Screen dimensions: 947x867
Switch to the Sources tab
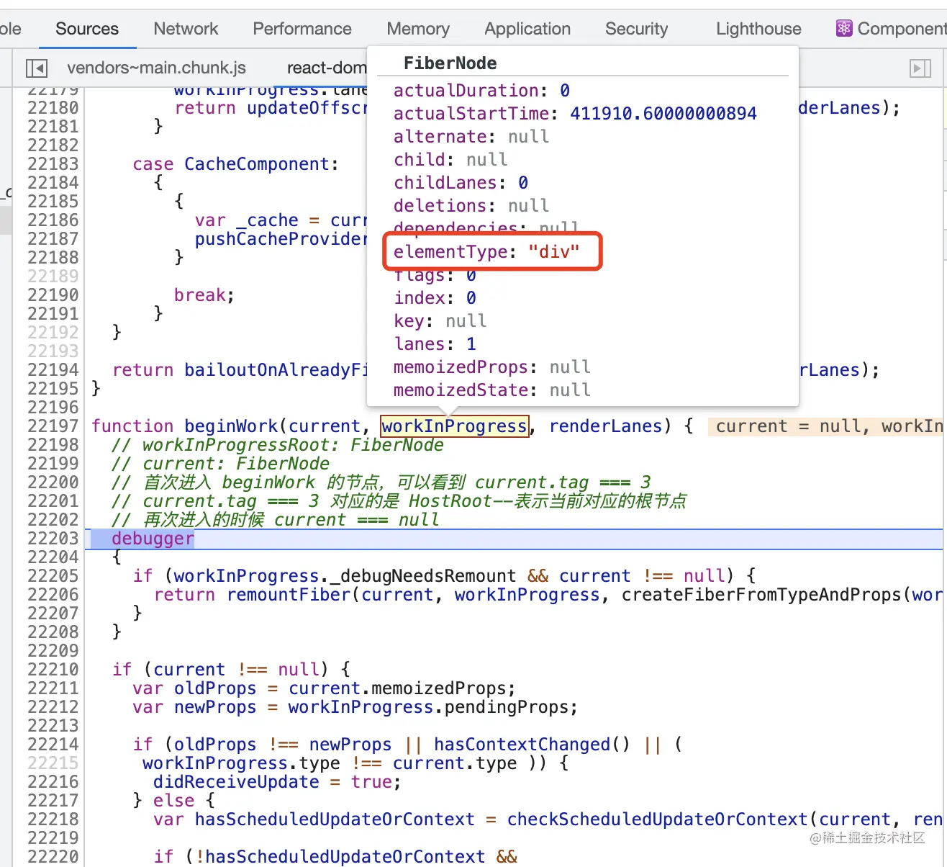tap(87, 29)
